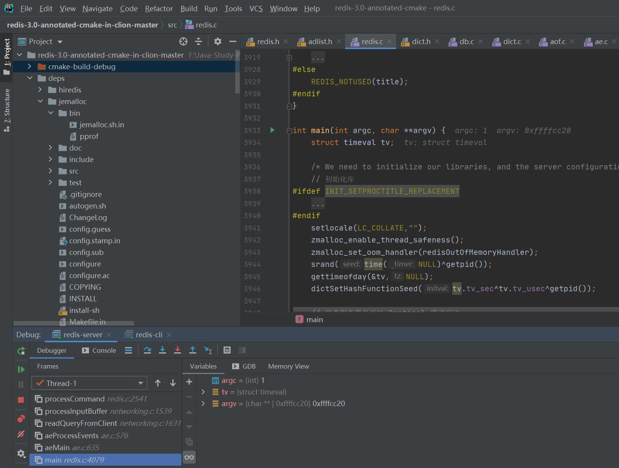This screenshot has width=619, height=468.
Task: Expand the doc folder
Action: click(50, 148)
